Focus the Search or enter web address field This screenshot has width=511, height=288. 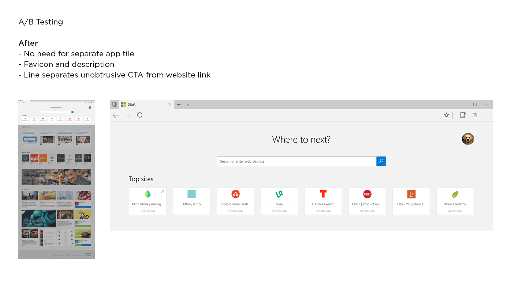coord(296,161)
